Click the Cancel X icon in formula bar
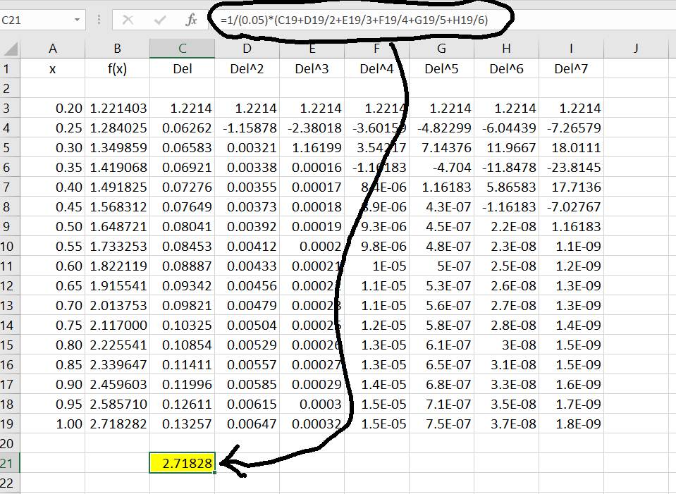676x494 pixels. [128, 20]
